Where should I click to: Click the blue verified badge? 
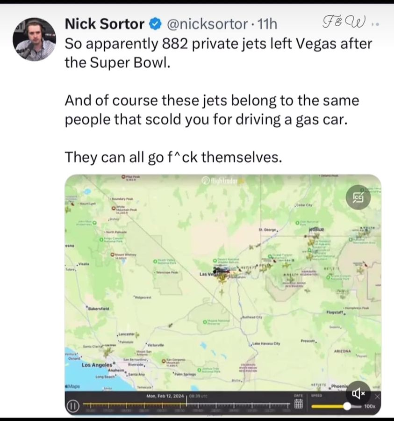pyautogui.click(x=155, y=24)
